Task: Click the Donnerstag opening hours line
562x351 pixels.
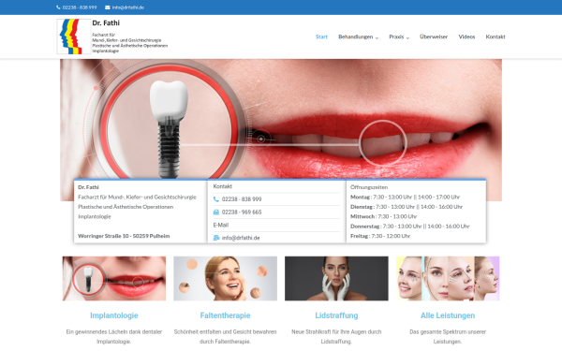Action: pos(410,227)
